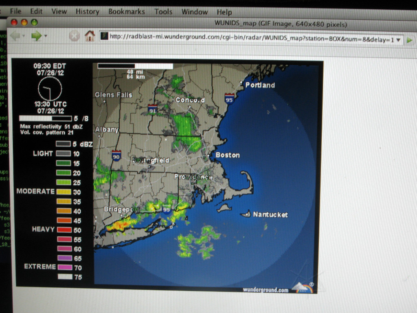This screenshot has height=313, width=417.
Task: Click the yellow 30 dBZ moderate swatch
Action: (64, 192)
